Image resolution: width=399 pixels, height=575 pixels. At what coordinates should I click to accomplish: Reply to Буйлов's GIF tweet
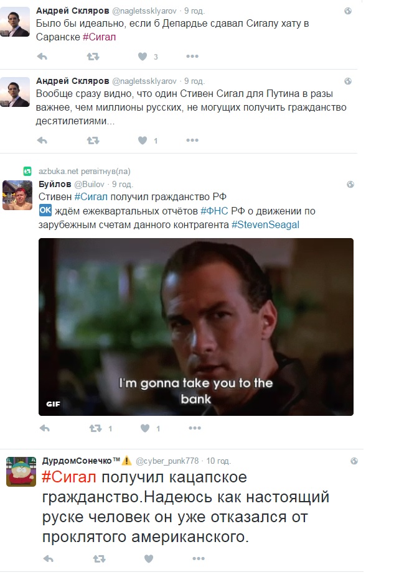coord(45,428)
